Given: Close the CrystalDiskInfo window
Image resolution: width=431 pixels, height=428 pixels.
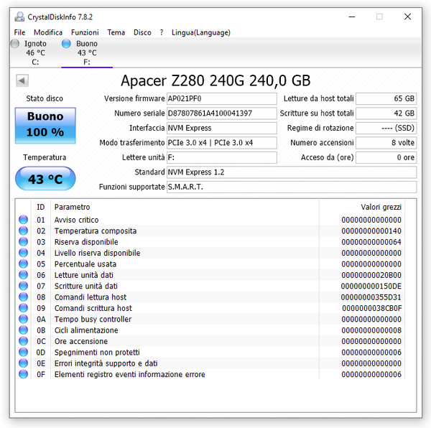Looking at the screenshot, I should pos(407,17).
